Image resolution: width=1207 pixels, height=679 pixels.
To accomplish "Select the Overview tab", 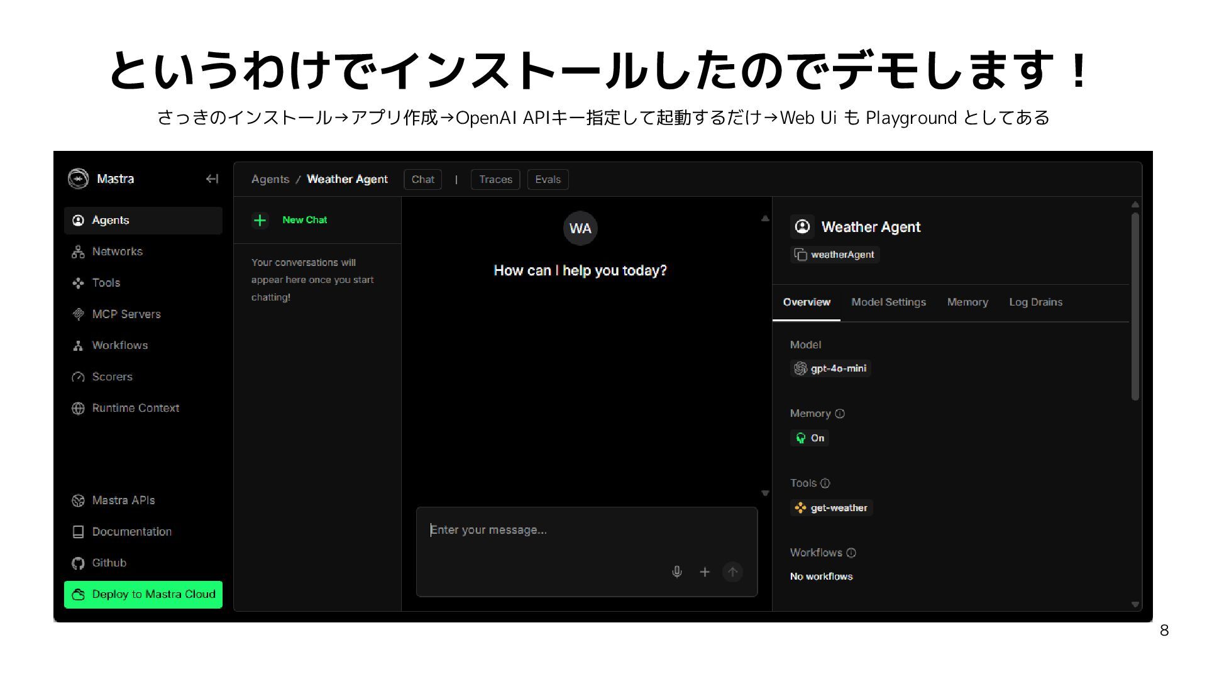I will (807, 302).
